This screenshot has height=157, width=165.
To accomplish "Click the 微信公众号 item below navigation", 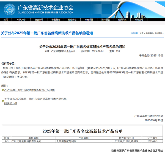I will click(x=9, y=23).
